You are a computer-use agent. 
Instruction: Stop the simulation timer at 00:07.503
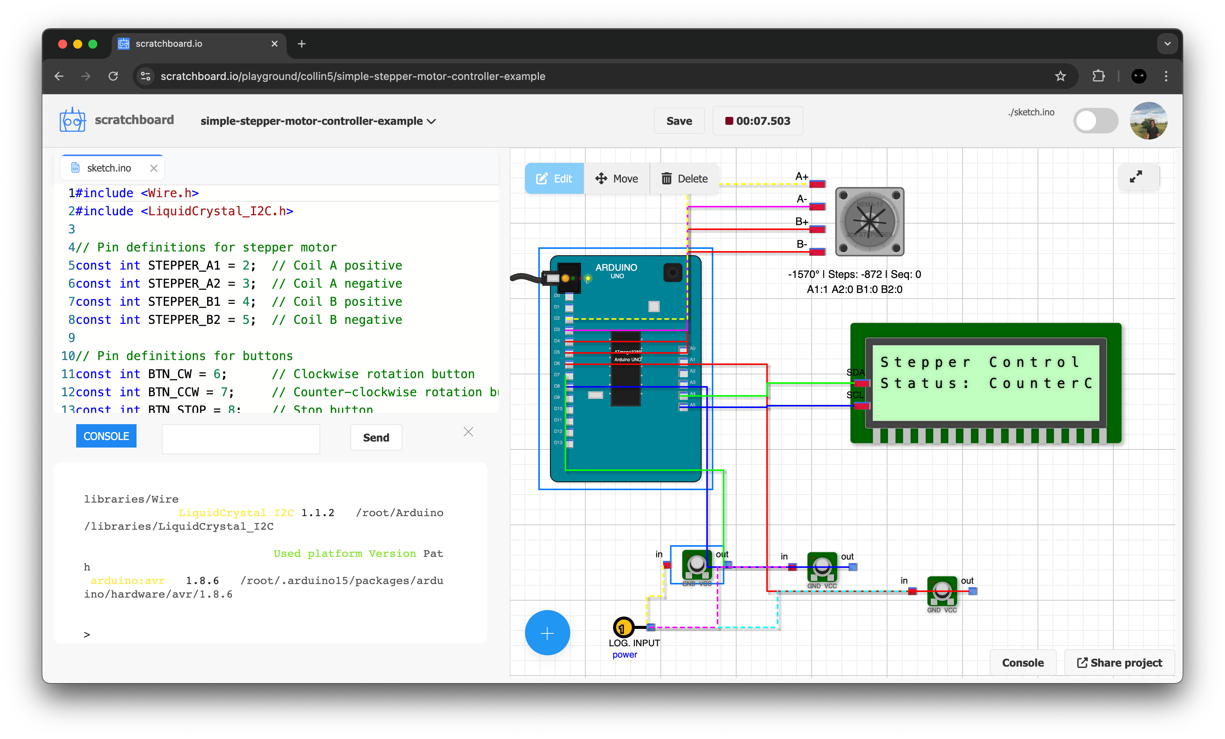click(x=757, y=121)
